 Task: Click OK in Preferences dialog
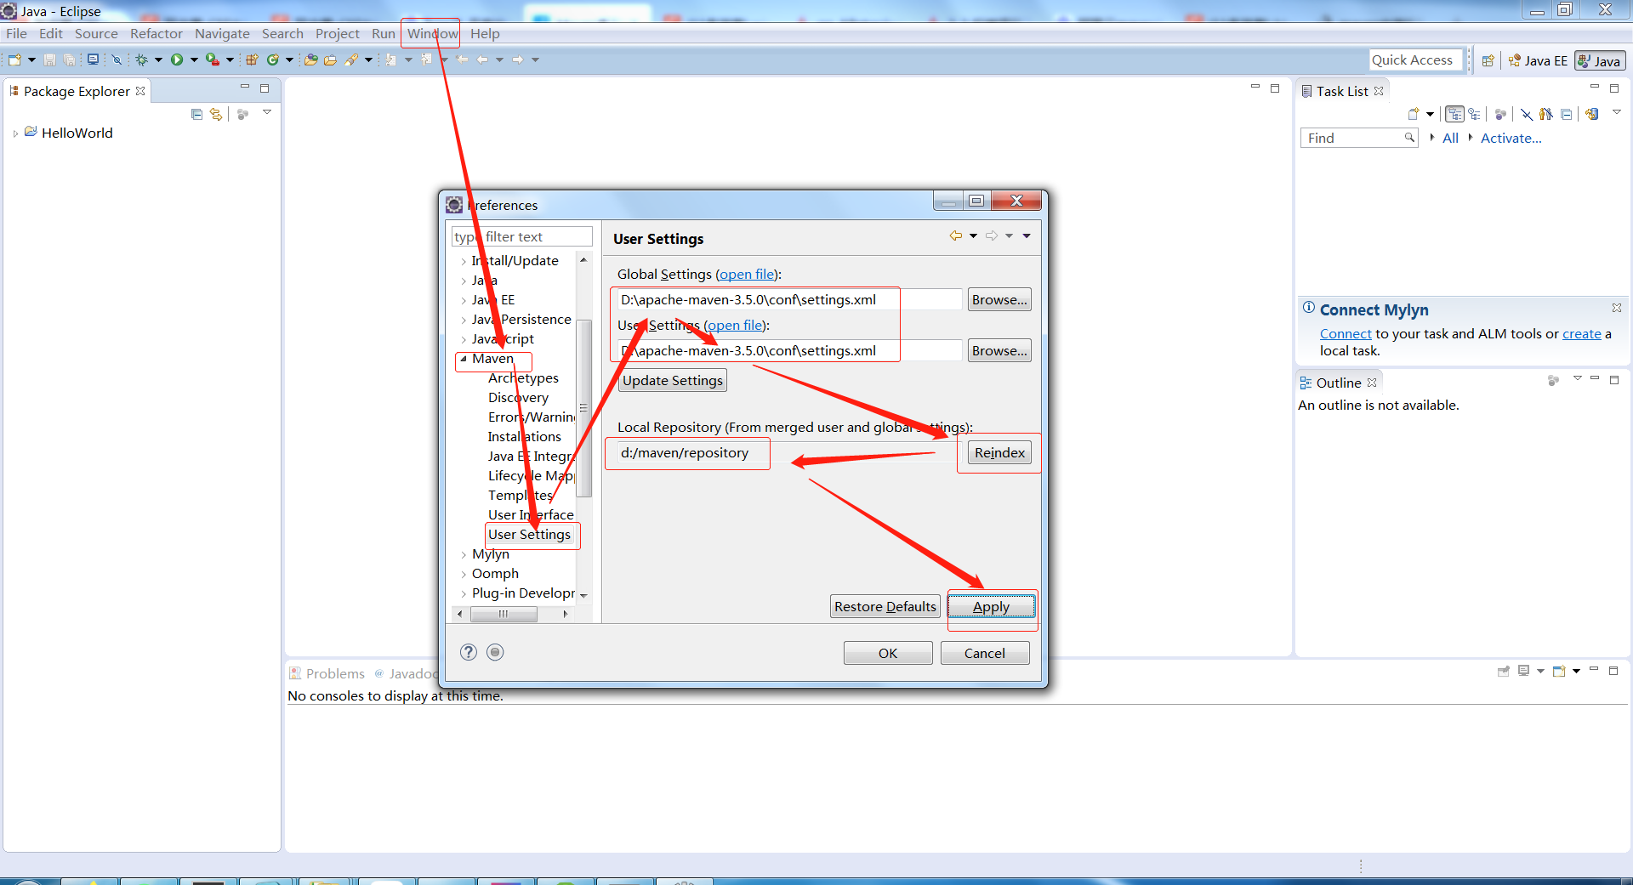pos(888,653)
